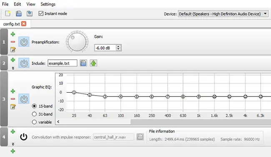Select filter row number 4 handle
The image size is (271, 157).
4,137
